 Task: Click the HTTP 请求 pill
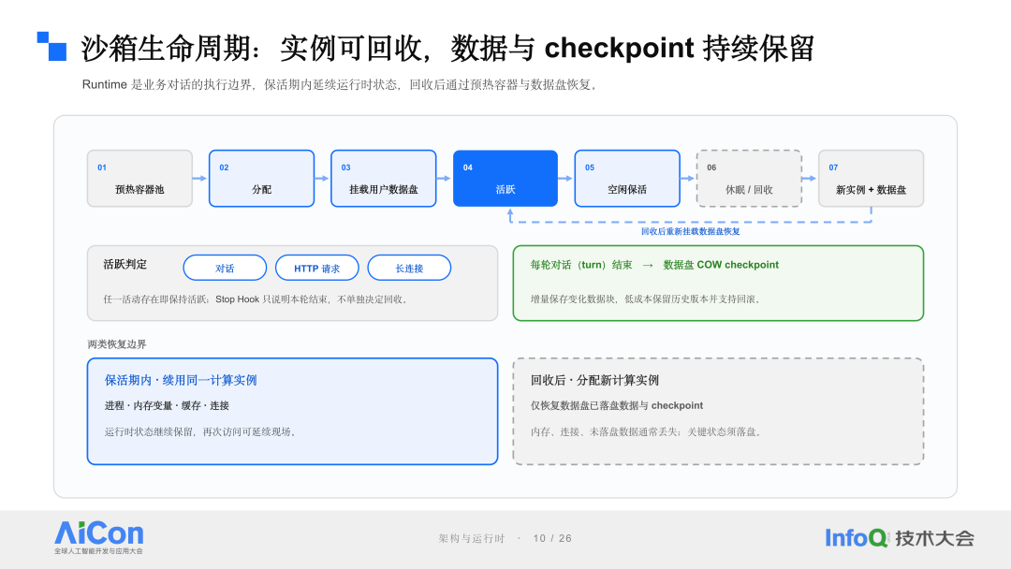(x=317, y=268)
